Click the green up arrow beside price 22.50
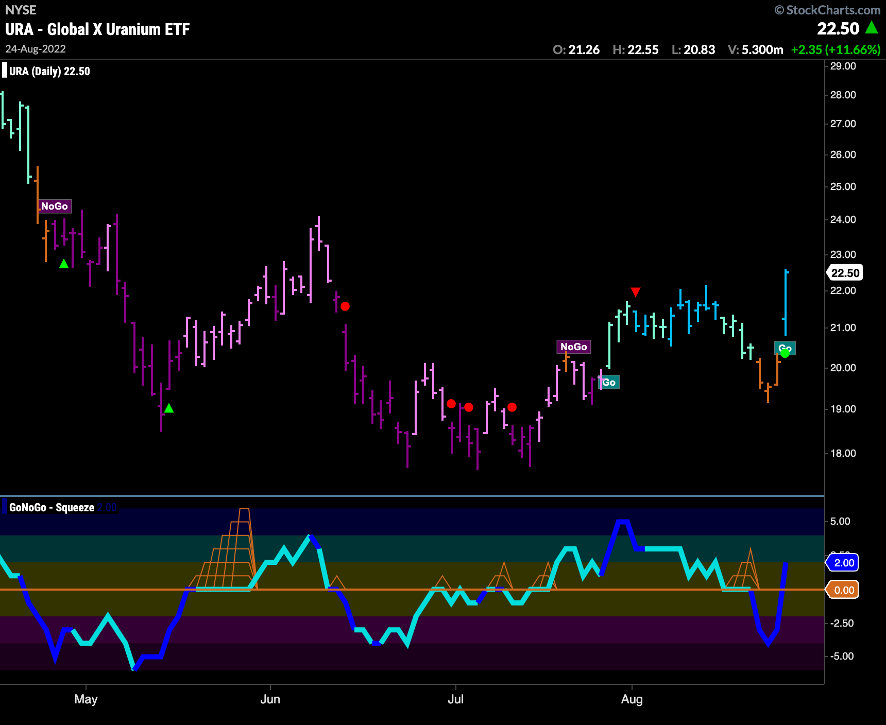886x725 pixels. (x=872, y=27)
